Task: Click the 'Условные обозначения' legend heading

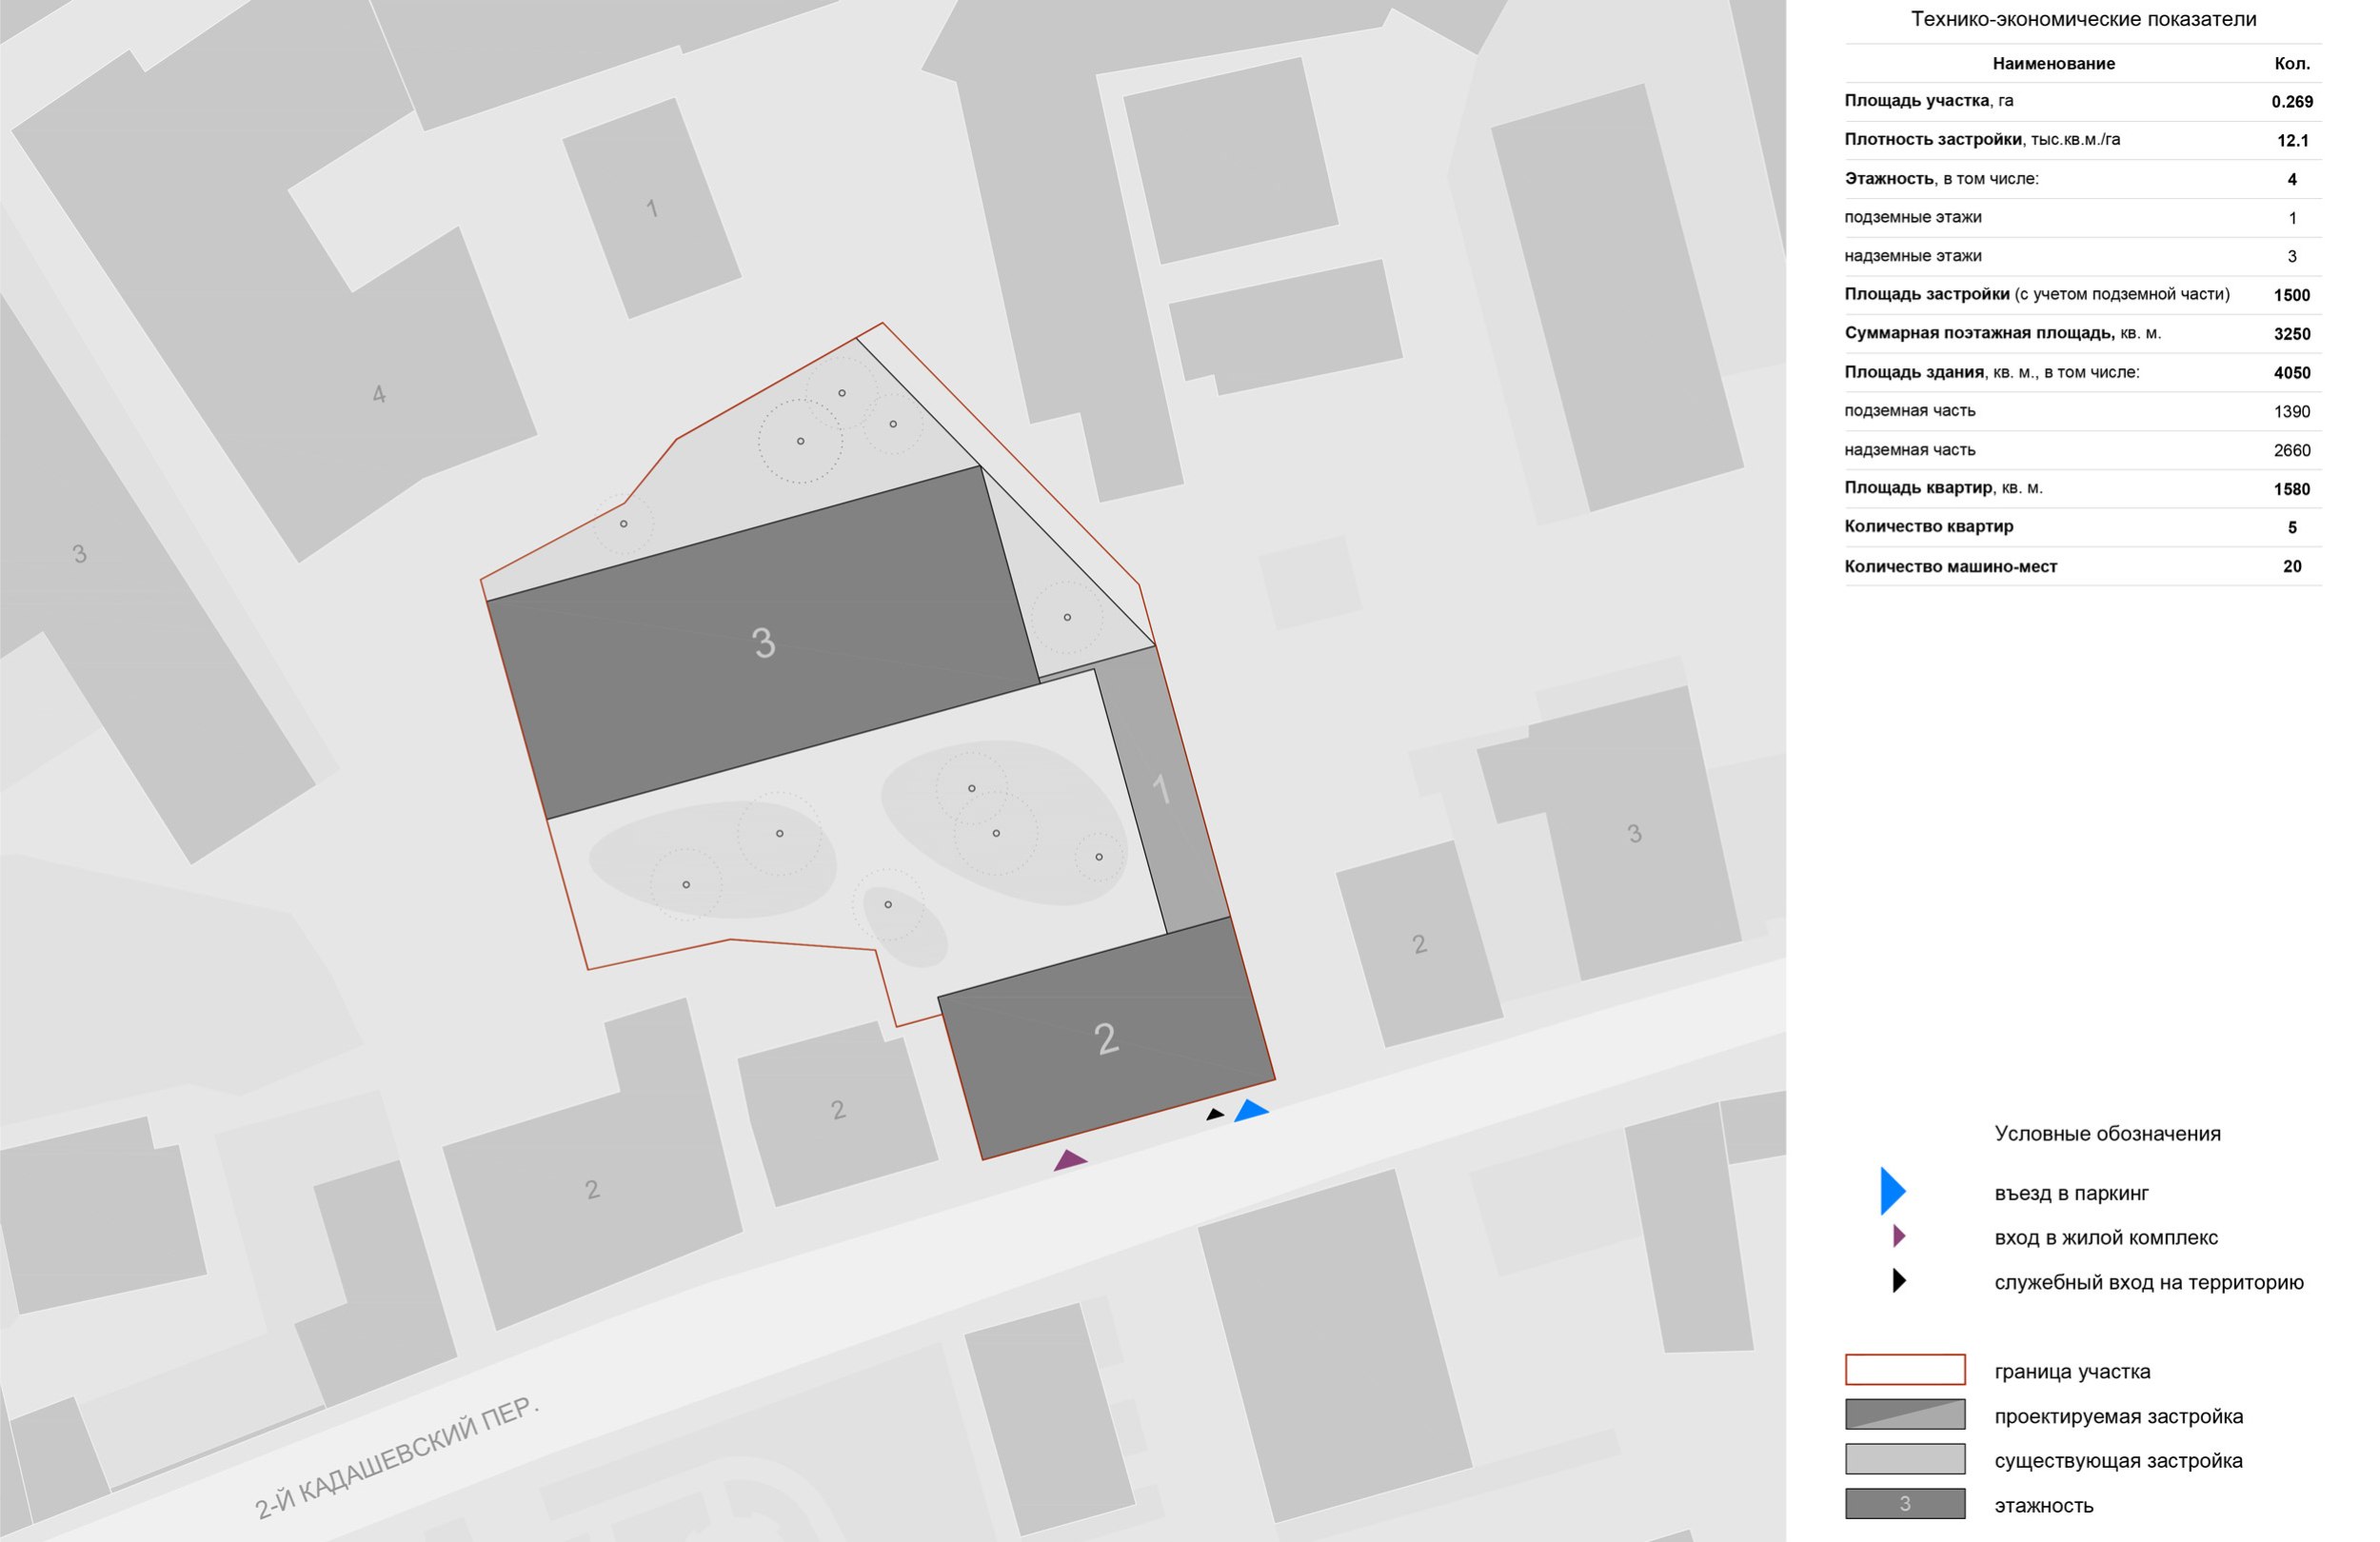Action: tap(2107, 1134)
